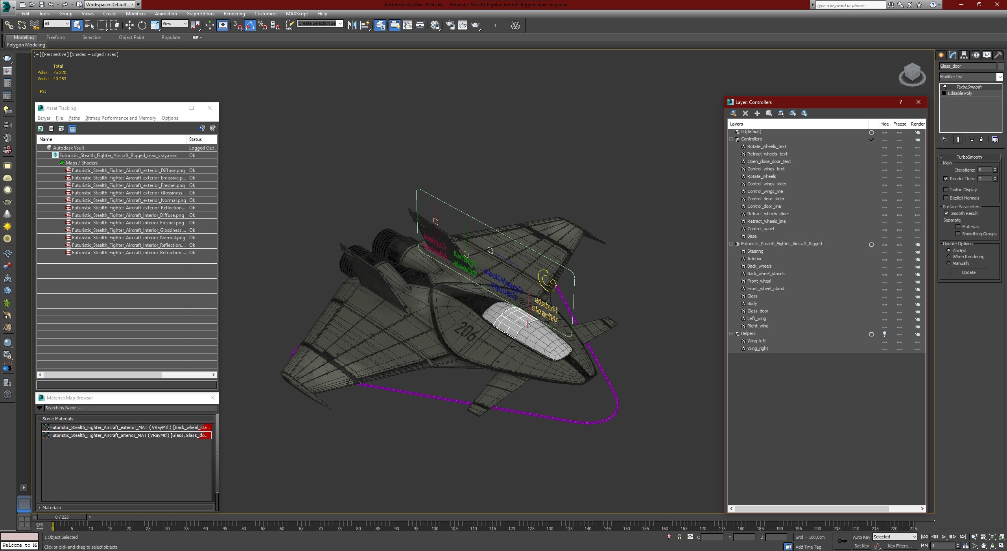1007x551 pixels.
Task: Collapse Futuristic_Stealth_Fighter_Aircraft_Rigged layer
Action: [732, 244]
